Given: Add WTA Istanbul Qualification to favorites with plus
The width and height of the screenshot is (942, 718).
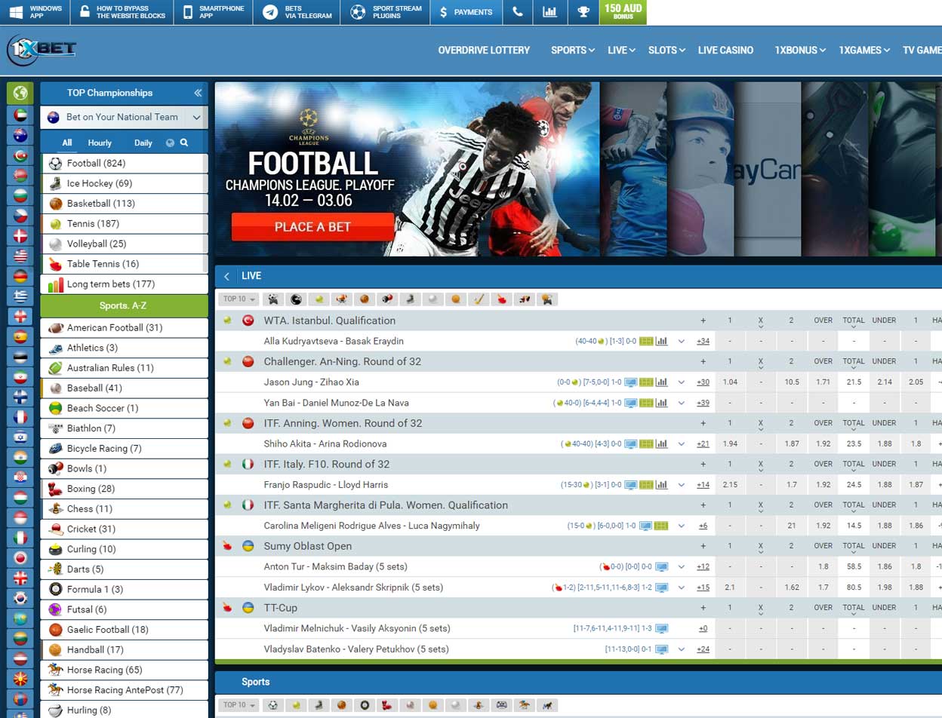Looking at the screenshot, I should coord(703,321).
